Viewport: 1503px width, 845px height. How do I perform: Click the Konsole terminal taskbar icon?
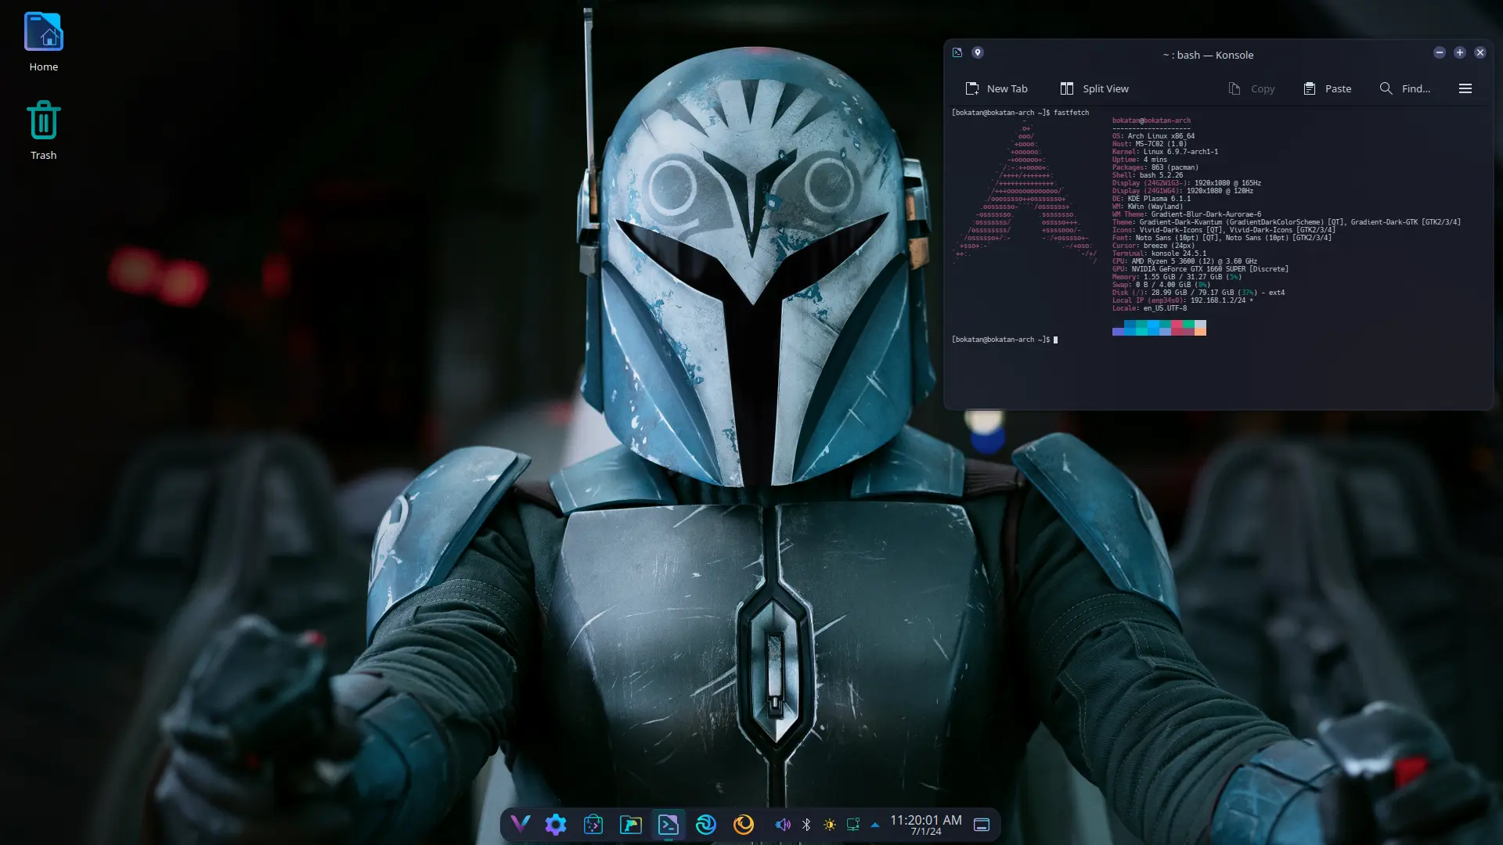click(669, 824)
